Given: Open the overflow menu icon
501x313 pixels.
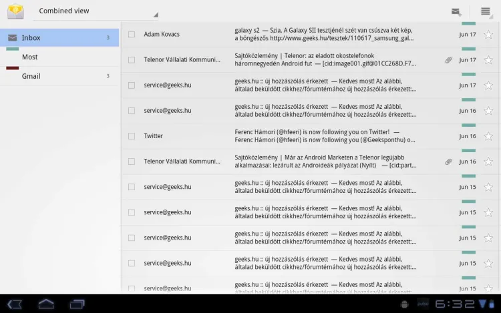Looking at the screenshot, I should 486,11.
